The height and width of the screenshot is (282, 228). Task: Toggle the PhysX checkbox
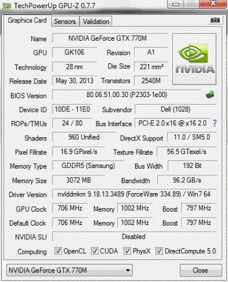click(127, 251)
